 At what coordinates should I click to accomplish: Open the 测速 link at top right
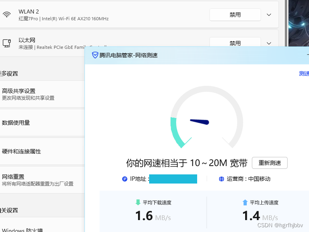[x=304, y=73]
